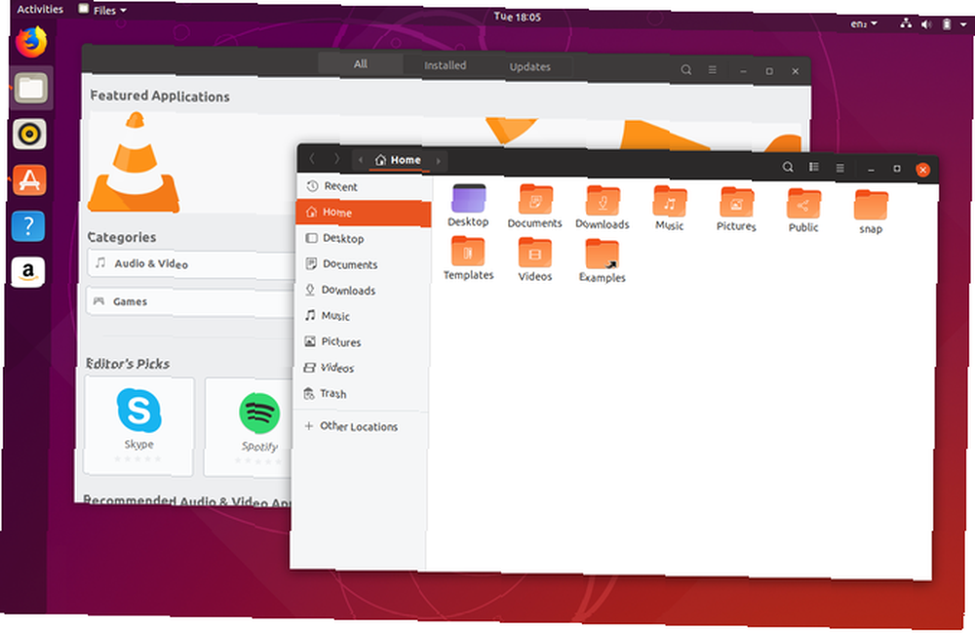Select Documents in the Files sidebar

(x=362, y=264)
